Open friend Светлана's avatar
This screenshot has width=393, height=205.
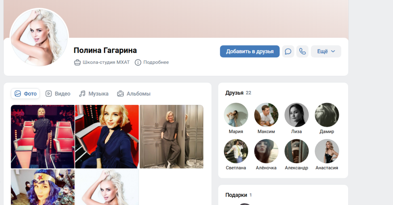click(x=236, y=151)
